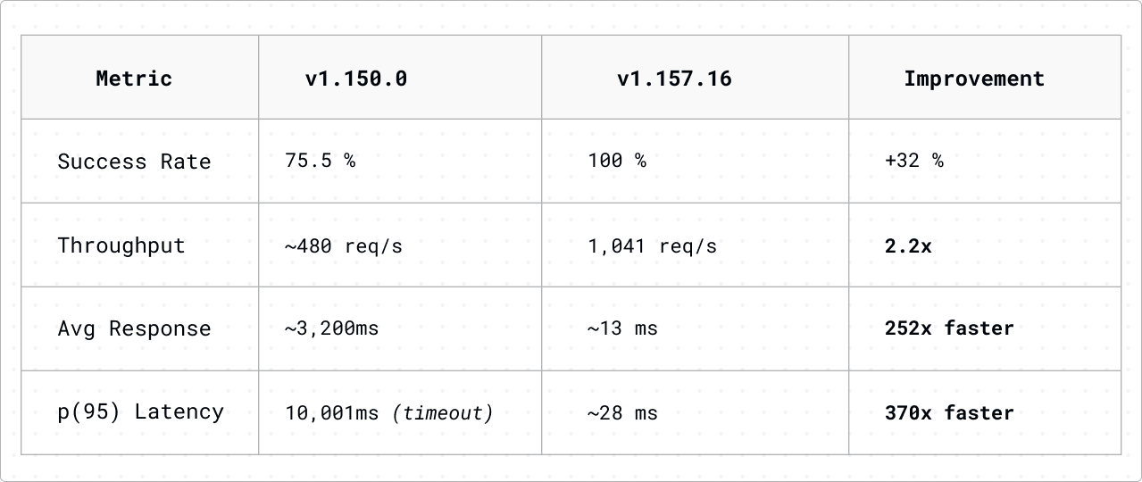Select the ~28 ms cell
The width and height of the screenshot is (1142, 482).
pos(622,412)
